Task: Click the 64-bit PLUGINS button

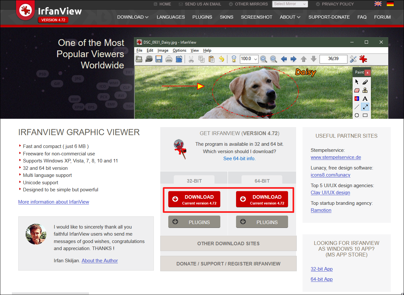Action: click(262, 222)
